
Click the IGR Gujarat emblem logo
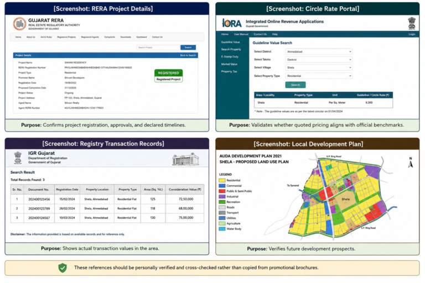coord(18,158)
